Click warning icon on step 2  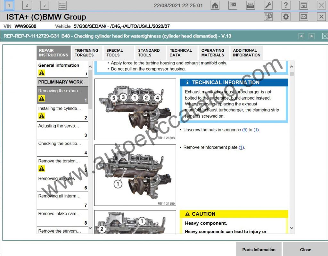click(42, 116)
